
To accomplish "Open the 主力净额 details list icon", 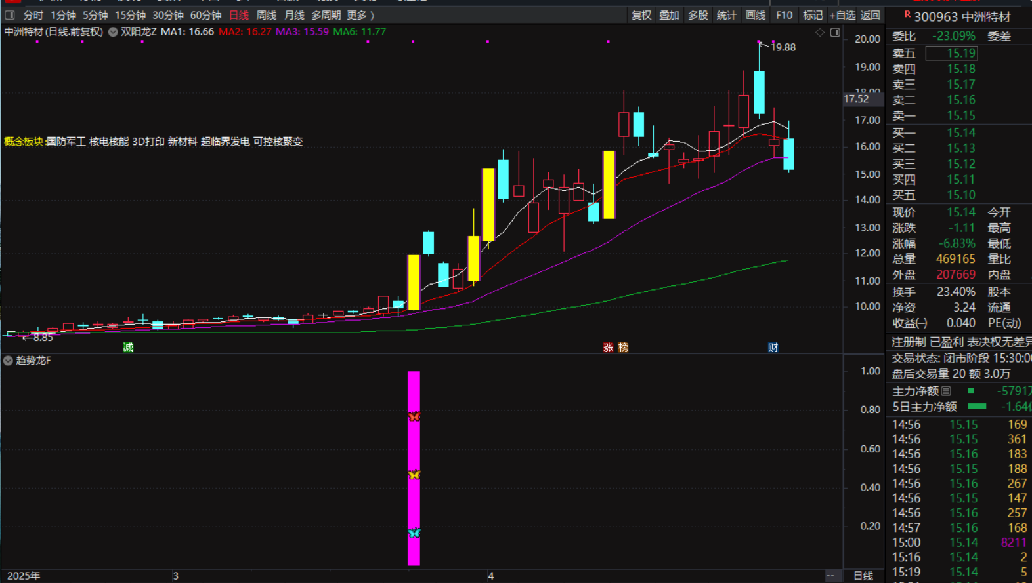I will (946, 391).
